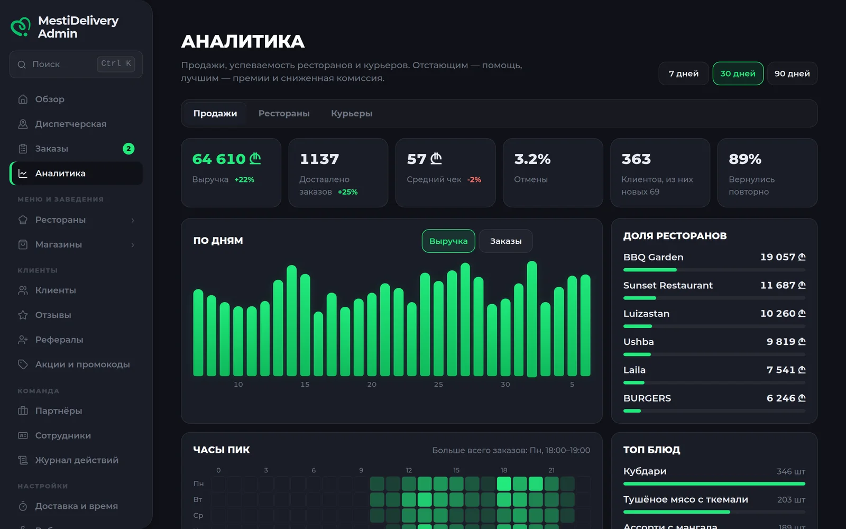Click the Клиенты people icon
Screen dimensions: 846x529
(23, 290)
